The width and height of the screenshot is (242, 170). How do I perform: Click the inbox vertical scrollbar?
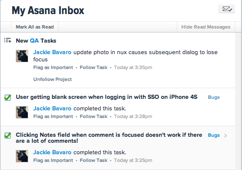click(x=239, y=101)
